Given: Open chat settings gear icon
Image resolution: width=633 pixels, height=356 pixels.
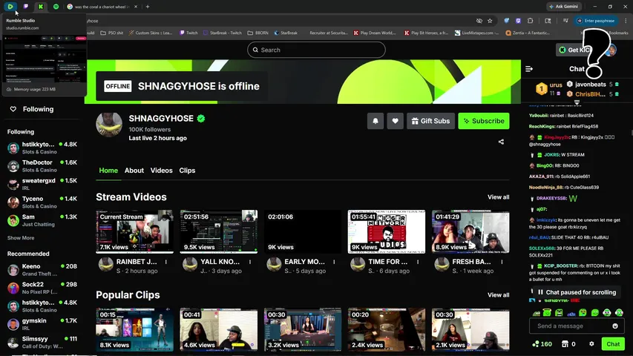Looking at the screenshot, I should coord(591,344).
